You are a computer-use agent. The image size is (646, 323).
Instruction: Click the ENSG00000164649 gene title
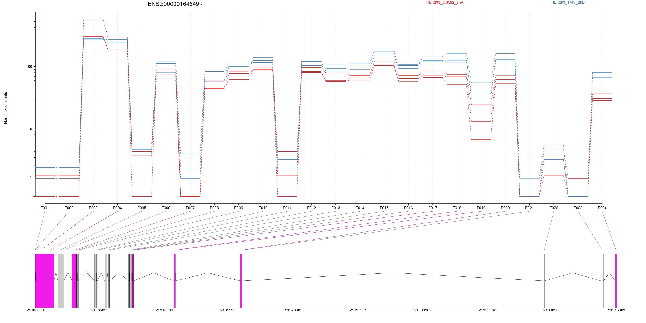[175, 4]
